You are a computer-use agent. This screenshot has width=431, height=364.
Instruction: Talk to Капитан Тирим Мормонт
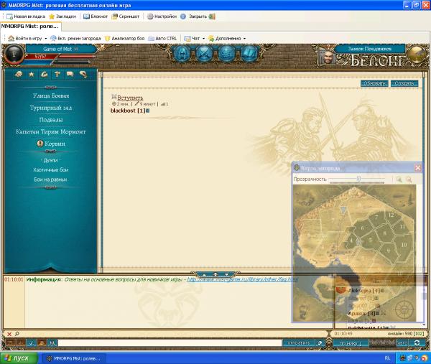click(x=51, y=131)
